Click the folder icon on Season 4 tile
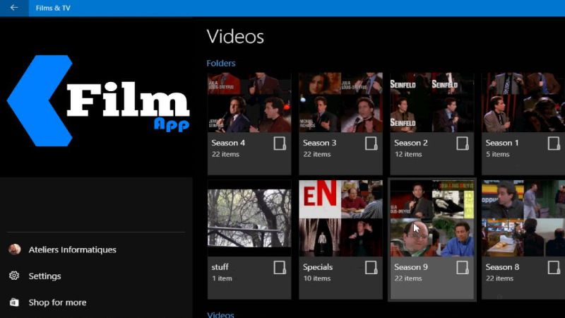Image resolution: width=565 pixels, height=318 pixels. 280,143
